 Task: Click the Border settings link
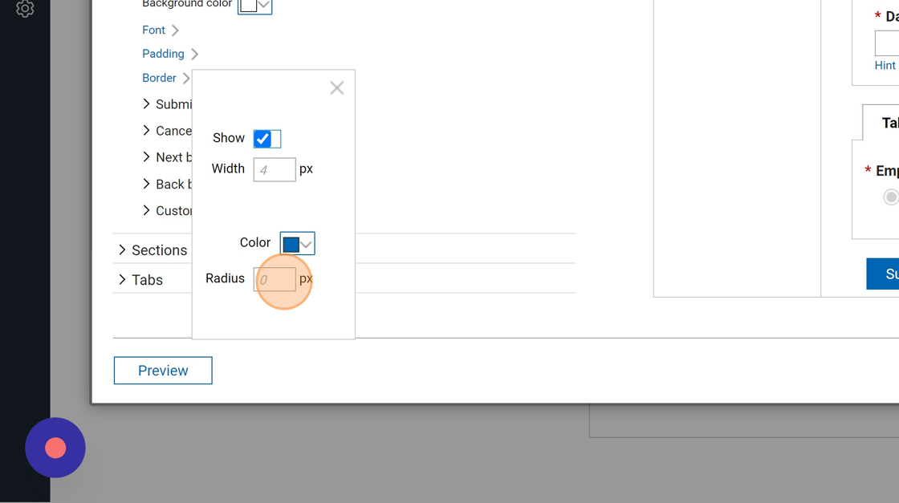pyautogui.click(x=159, y=78)
